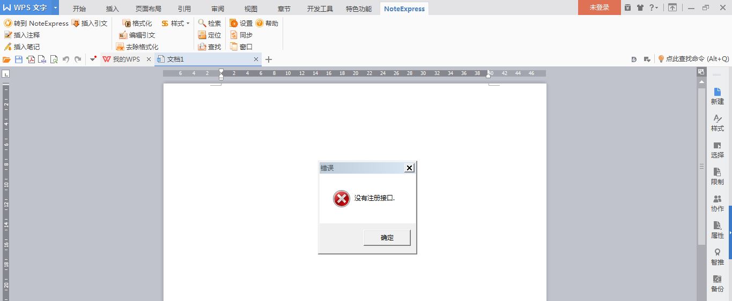Image resolution: width=732 pixels, height=301 pixels.
Task: Click 窗口 command
Action: tap(241, 47)
